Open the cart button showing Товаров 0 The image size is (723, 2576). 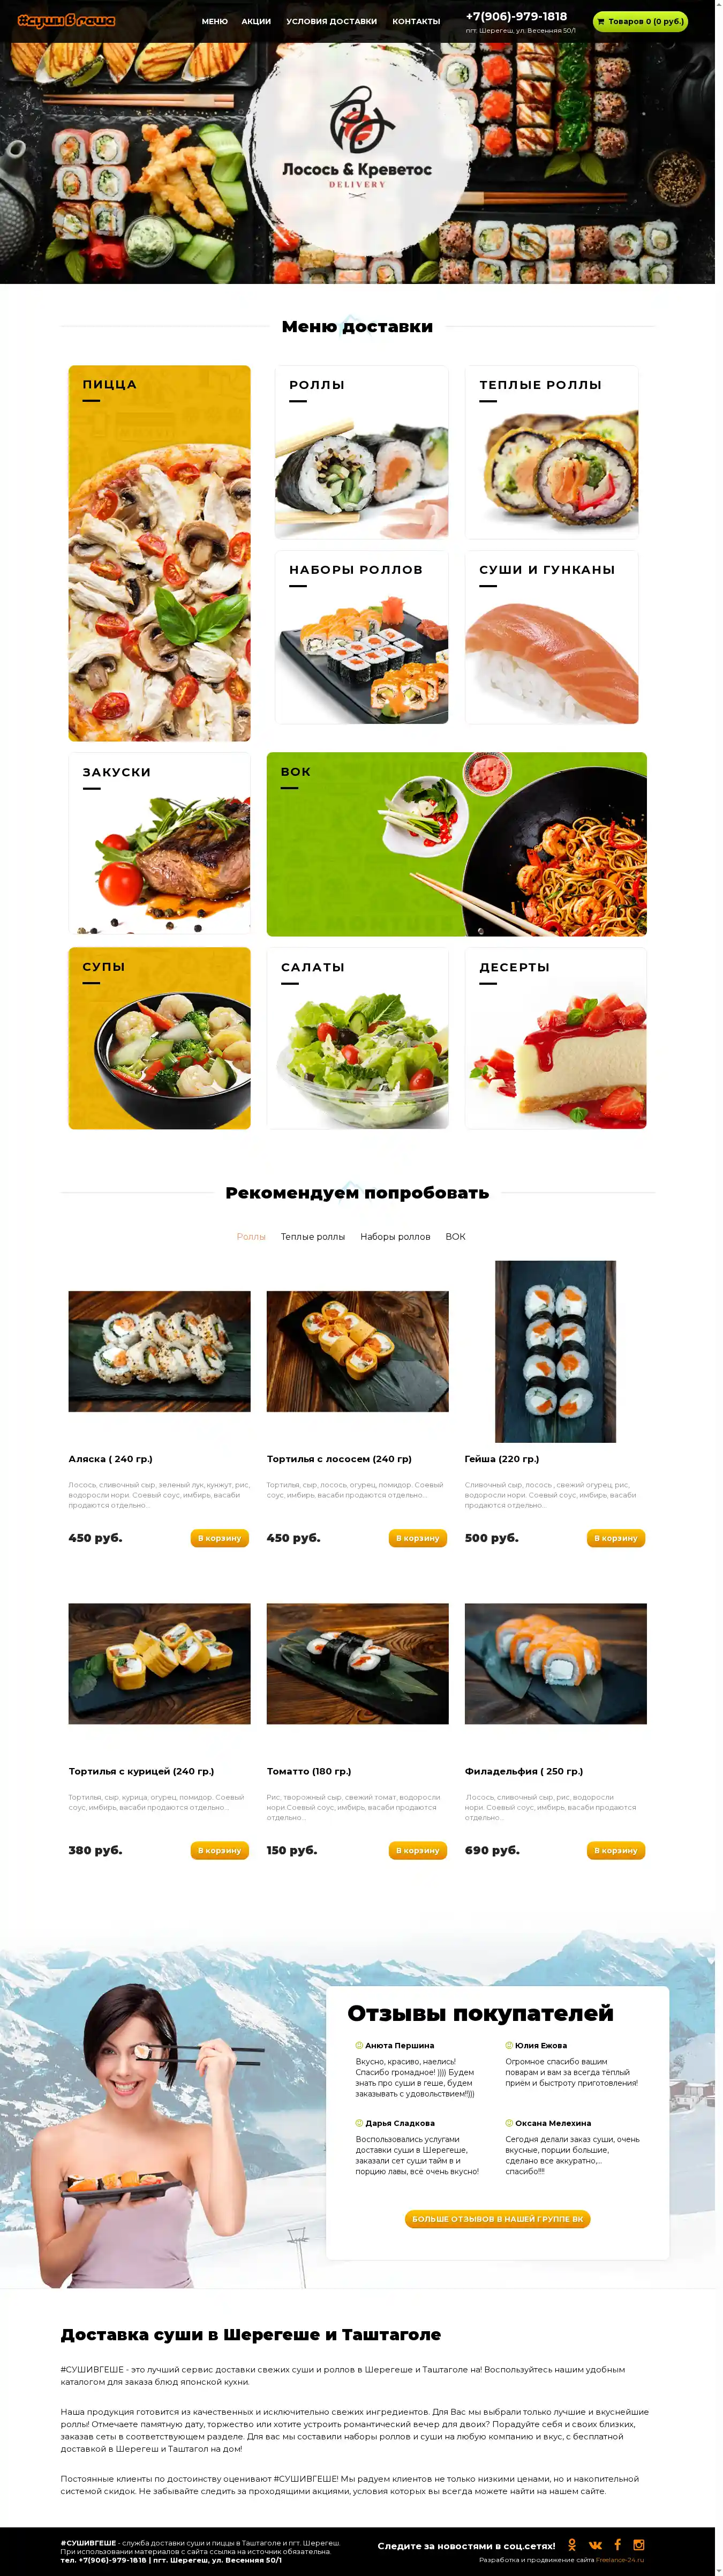pyautogui.click(x=640, y=21)
